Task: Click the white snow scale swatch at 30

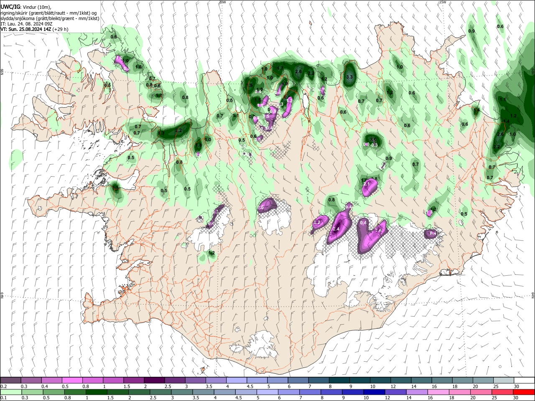Action: tap(523, 380)
